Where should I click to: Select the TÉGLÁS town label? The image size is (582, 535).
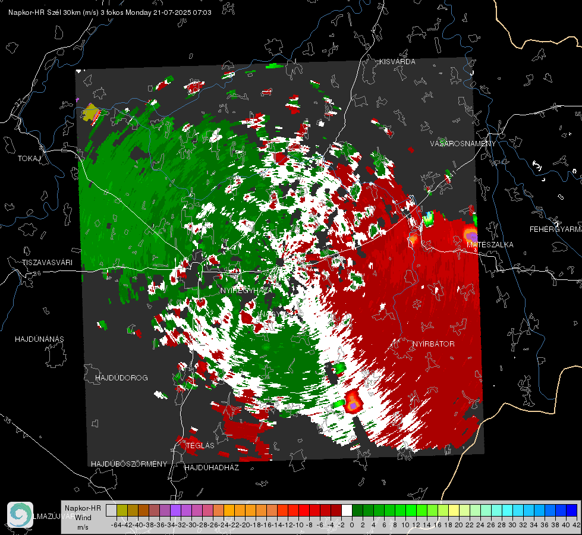tap(200, 445)
